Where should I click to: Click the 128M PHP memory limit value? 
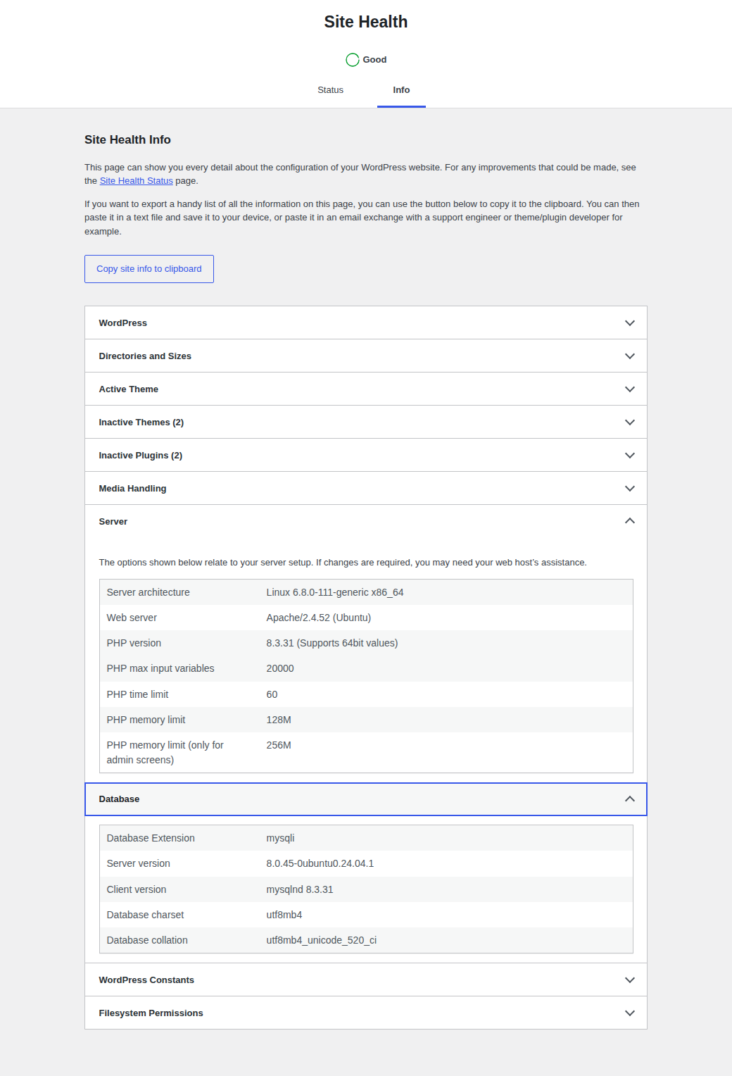(279, 720)
